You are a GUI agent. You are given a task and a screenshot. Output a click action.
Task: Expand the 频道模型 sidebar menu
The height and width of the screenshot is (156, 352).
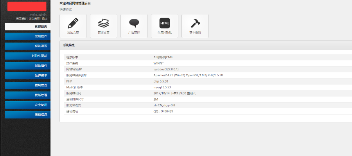(28, 75)
